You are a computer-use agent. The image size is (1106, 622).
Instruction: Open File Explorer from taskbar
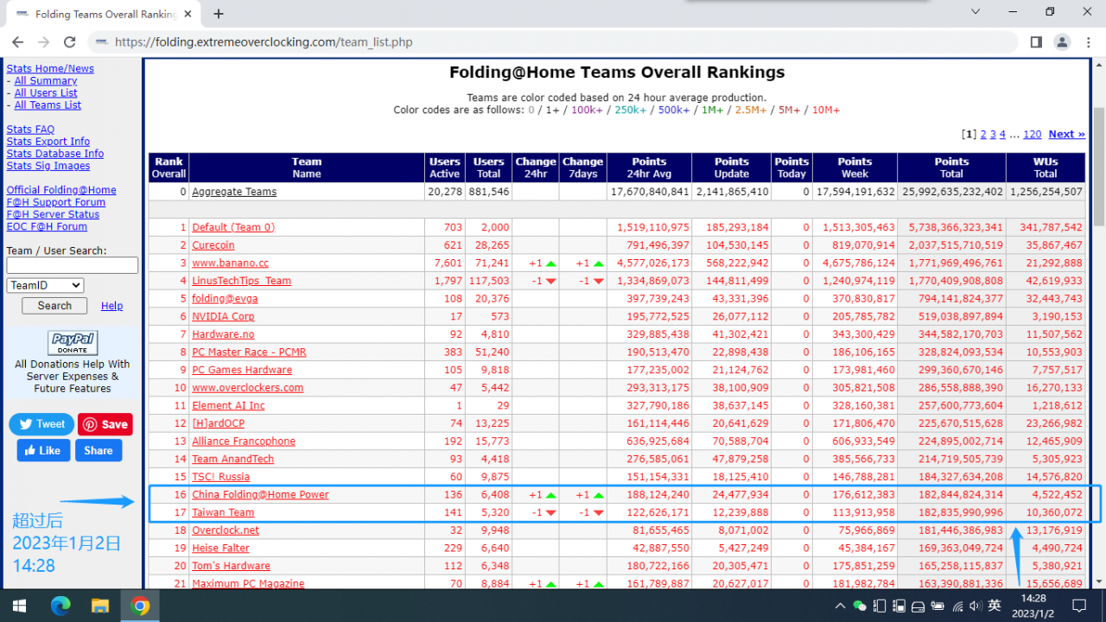(x=100, y=606)
